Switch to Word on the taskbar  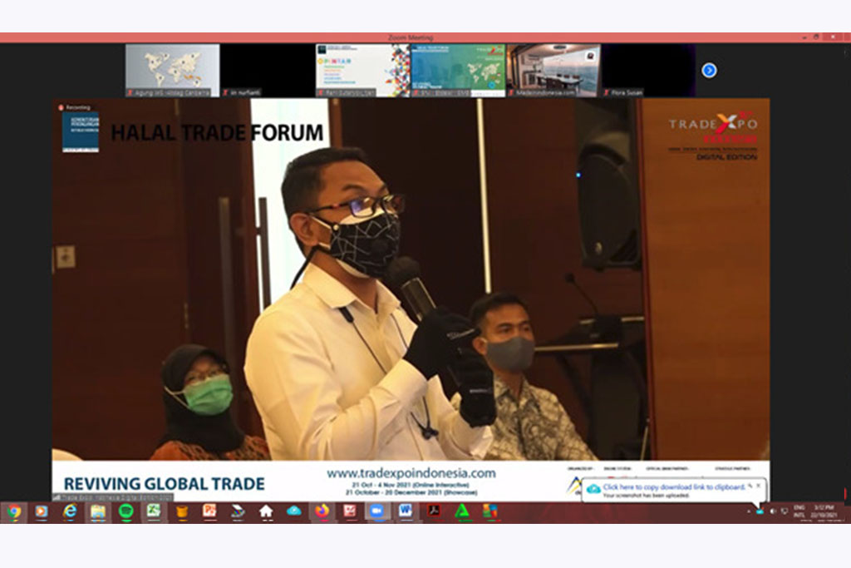pos(406,511)
